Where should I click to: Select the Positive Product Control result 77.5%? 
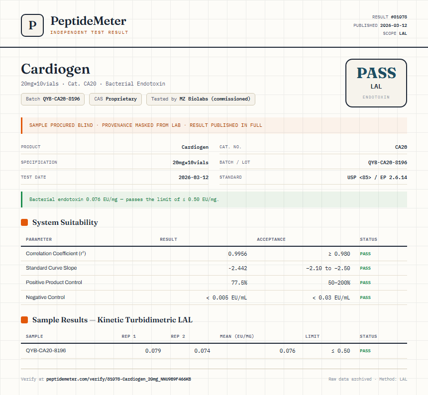[x=239, y=283]
